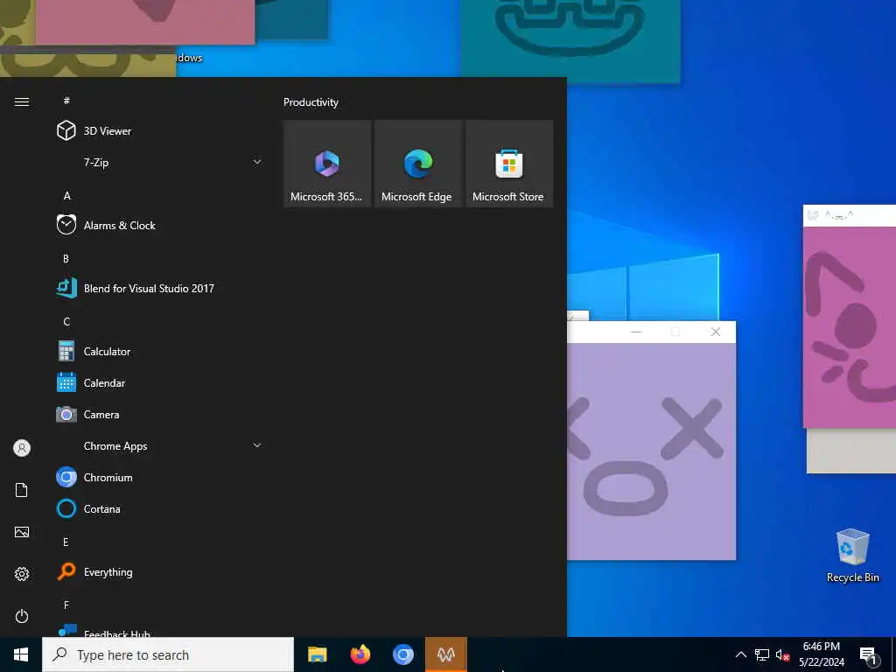Open the Microsoft Store tile
The image size is (896, 672).
[508, 164]
